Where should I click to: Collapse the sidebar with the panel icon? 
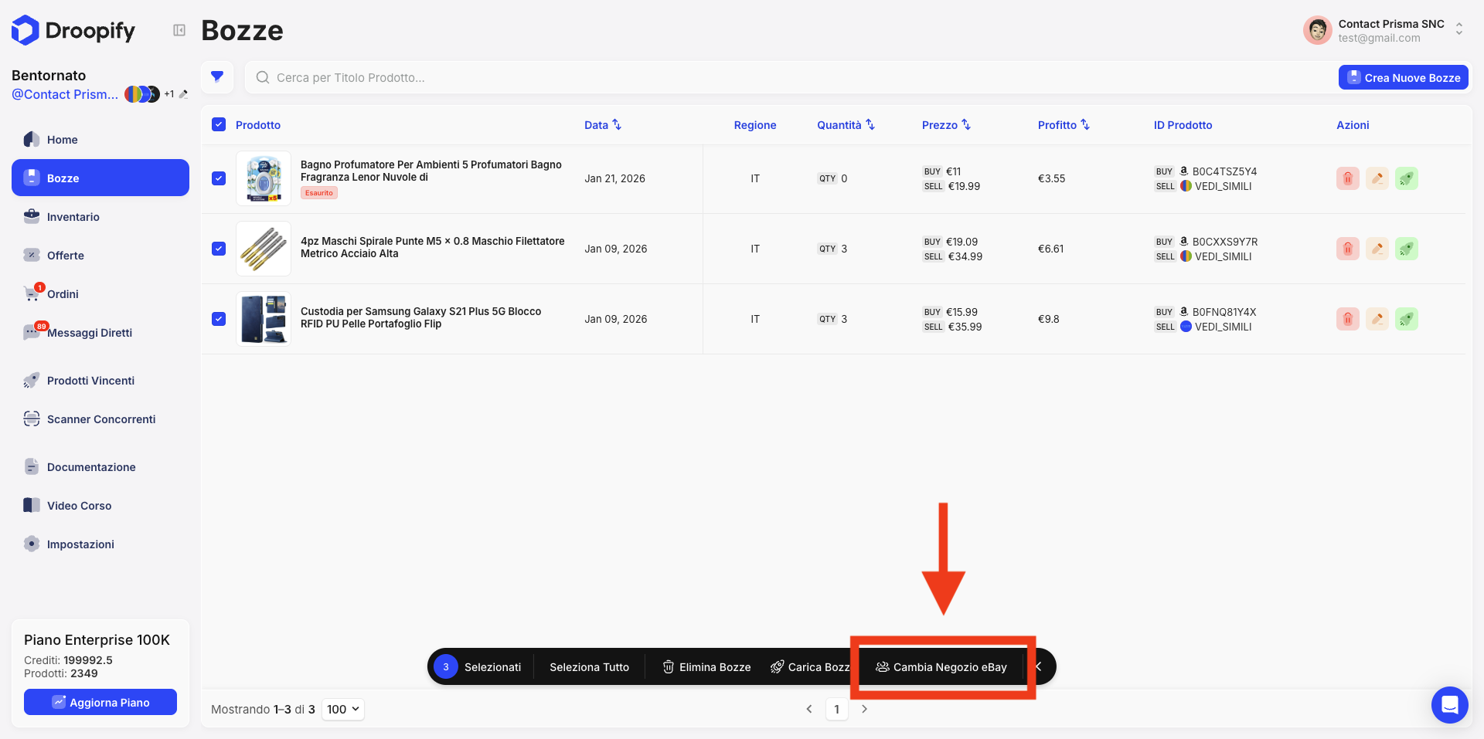(179, 30)
